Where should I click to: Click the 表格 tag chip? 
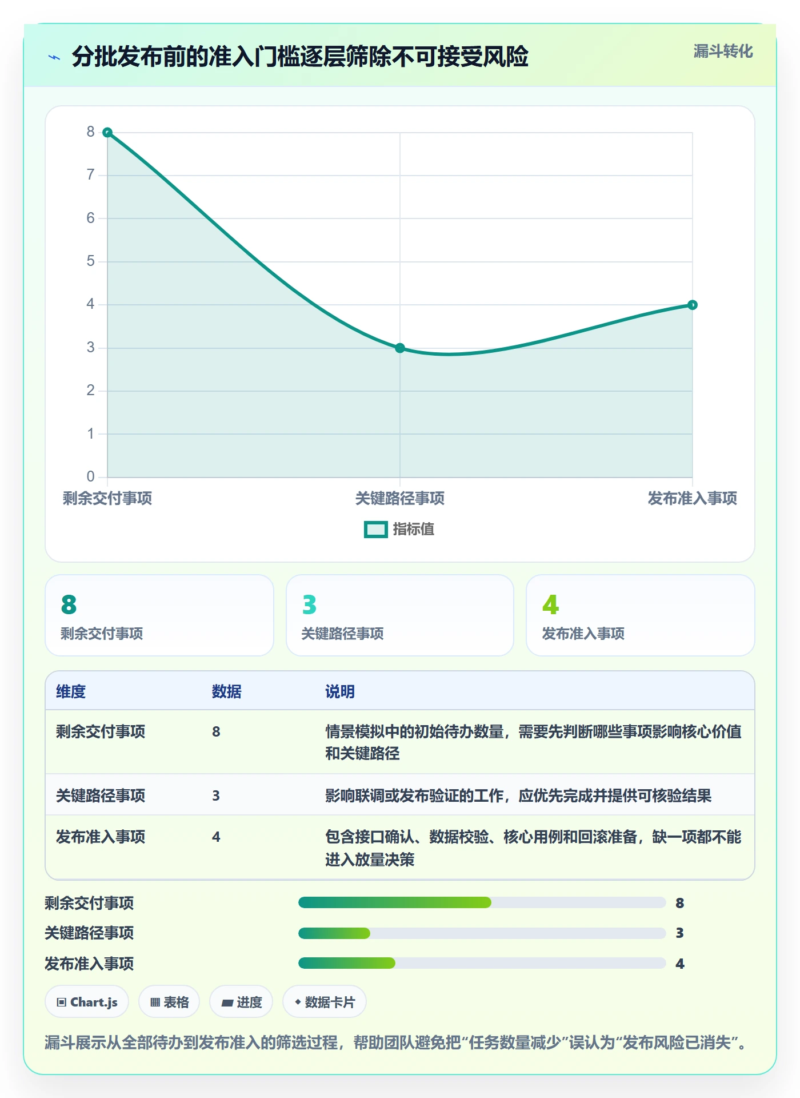169,1002
